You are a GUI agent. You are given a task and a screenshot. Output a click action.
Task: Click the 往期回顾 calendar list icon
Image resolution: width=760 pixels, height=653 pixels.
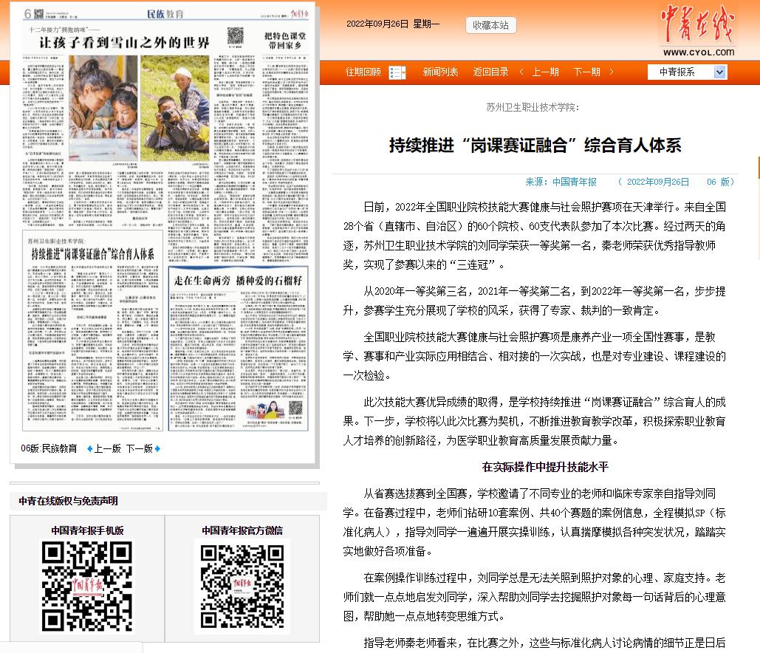[x=397, y=72]
